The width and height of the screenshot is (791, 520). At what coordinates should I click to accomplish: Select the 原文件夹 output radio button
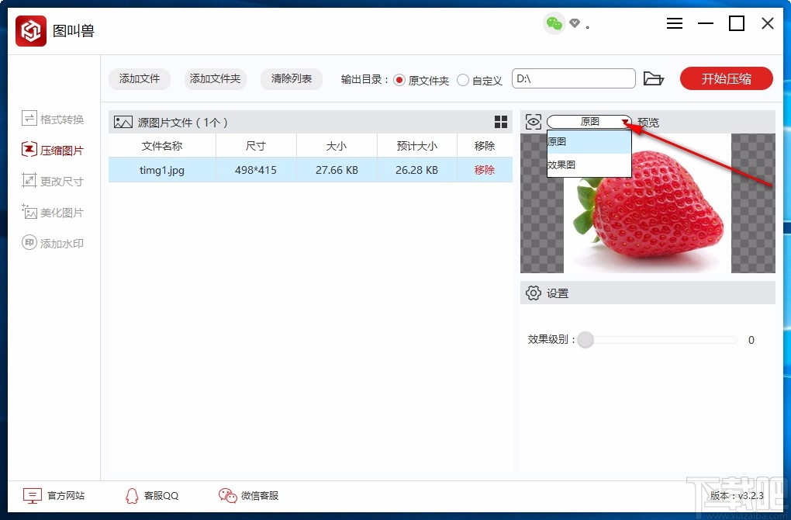click(x=399, y=80)
